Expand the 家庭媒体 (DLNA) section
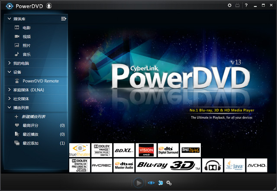Screen dimensions: 277x191 [x=9, y=90]
